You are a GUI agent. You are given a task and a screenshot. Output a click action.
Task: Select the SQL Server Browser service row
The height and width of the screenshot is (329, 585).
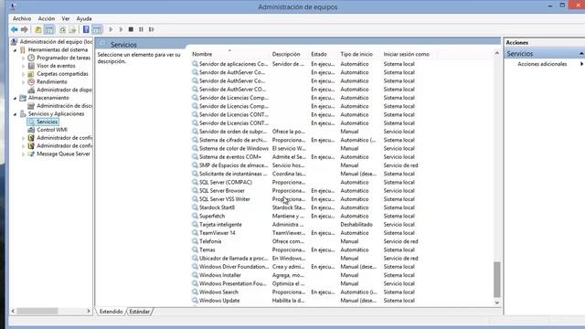click(304, 191)
